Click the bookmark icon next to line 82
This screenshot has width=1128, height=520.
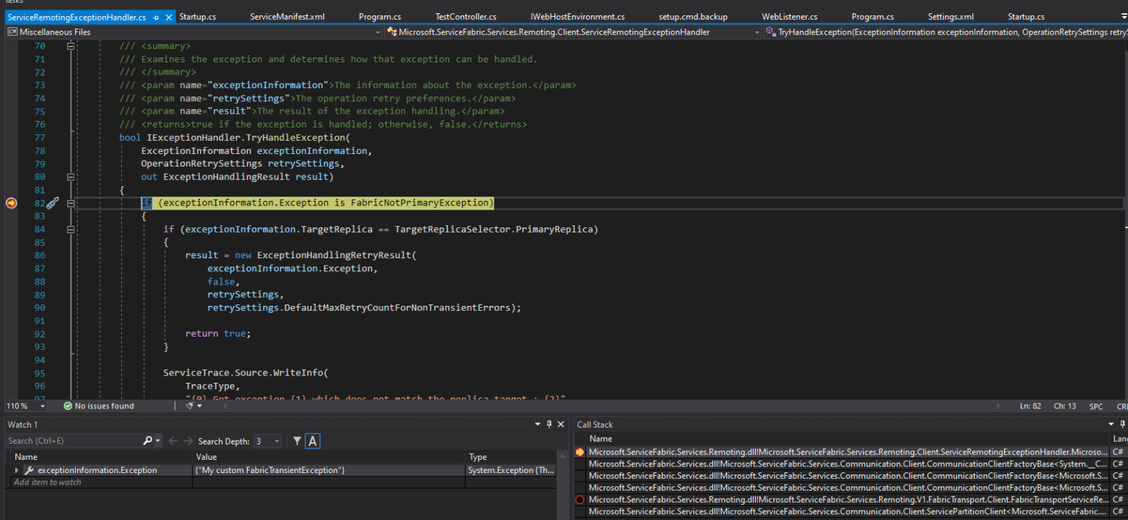coord(51,203)
